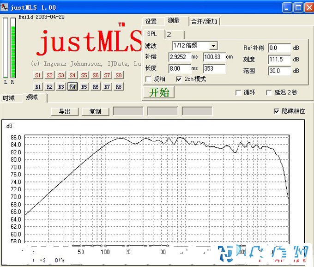Click the justMLS app icon in title bar
314x267 pixels.
[x=4, y=7]
